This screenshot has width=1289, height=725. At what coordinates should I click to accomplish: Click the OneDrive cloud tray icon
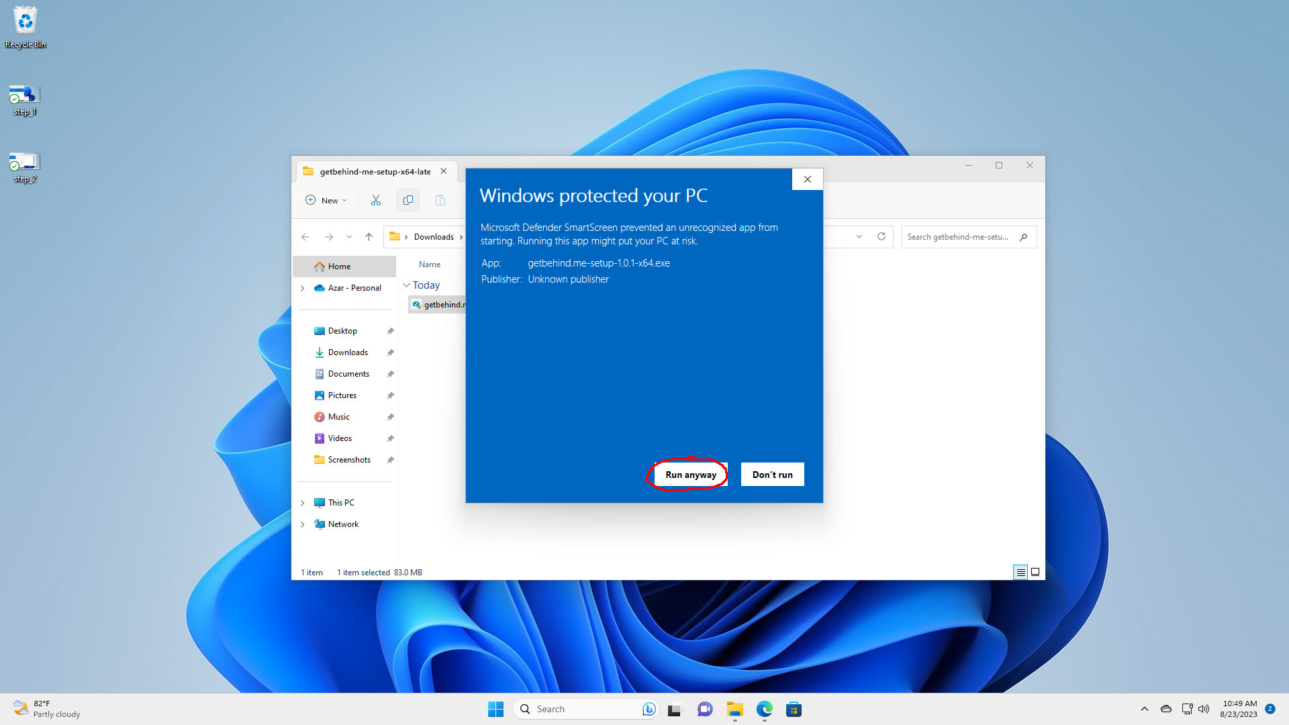1166,709
